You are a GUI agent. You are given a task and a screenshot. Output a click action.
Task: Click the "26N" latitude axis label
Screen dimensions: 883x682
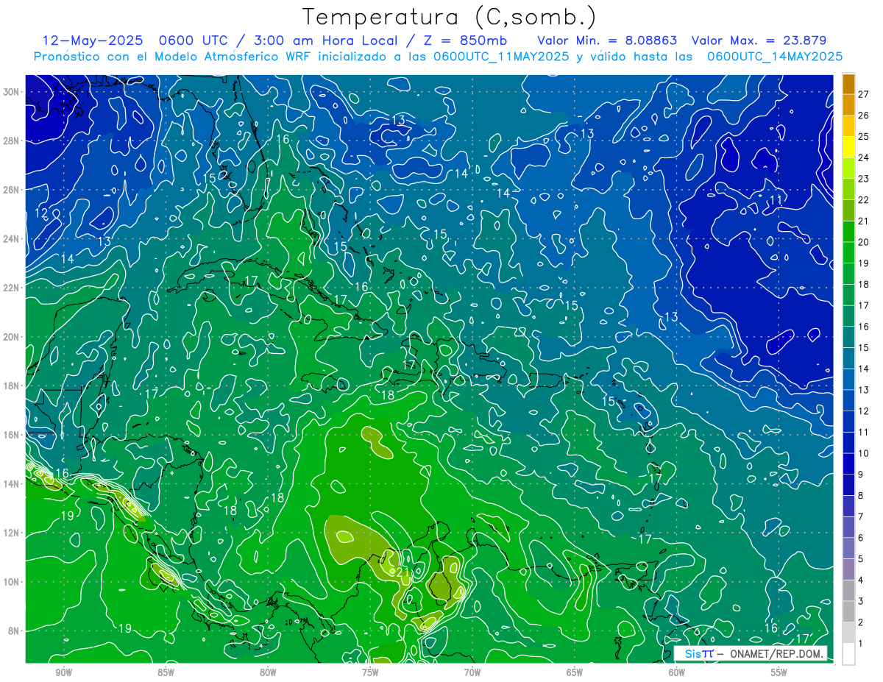[12, 190]
